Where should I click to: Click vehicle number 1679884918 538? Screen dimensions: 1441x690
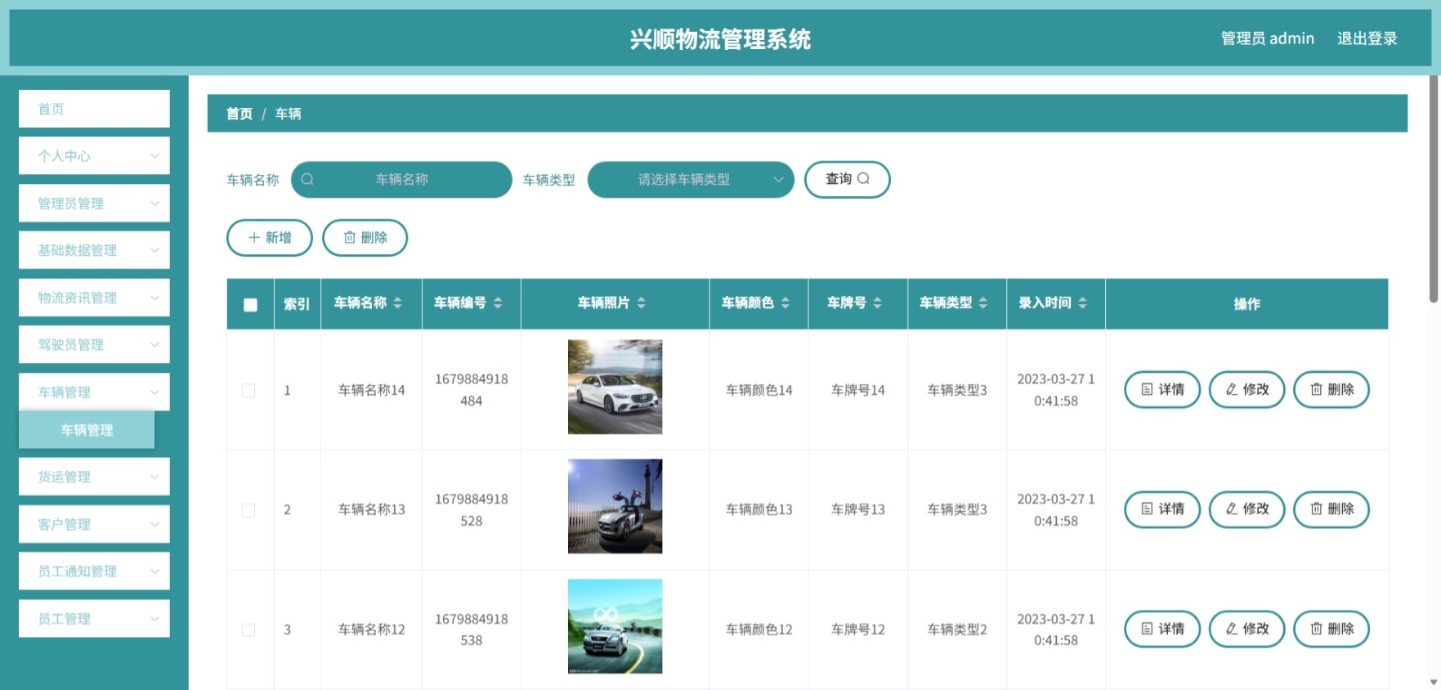click(x=472, y=630)
